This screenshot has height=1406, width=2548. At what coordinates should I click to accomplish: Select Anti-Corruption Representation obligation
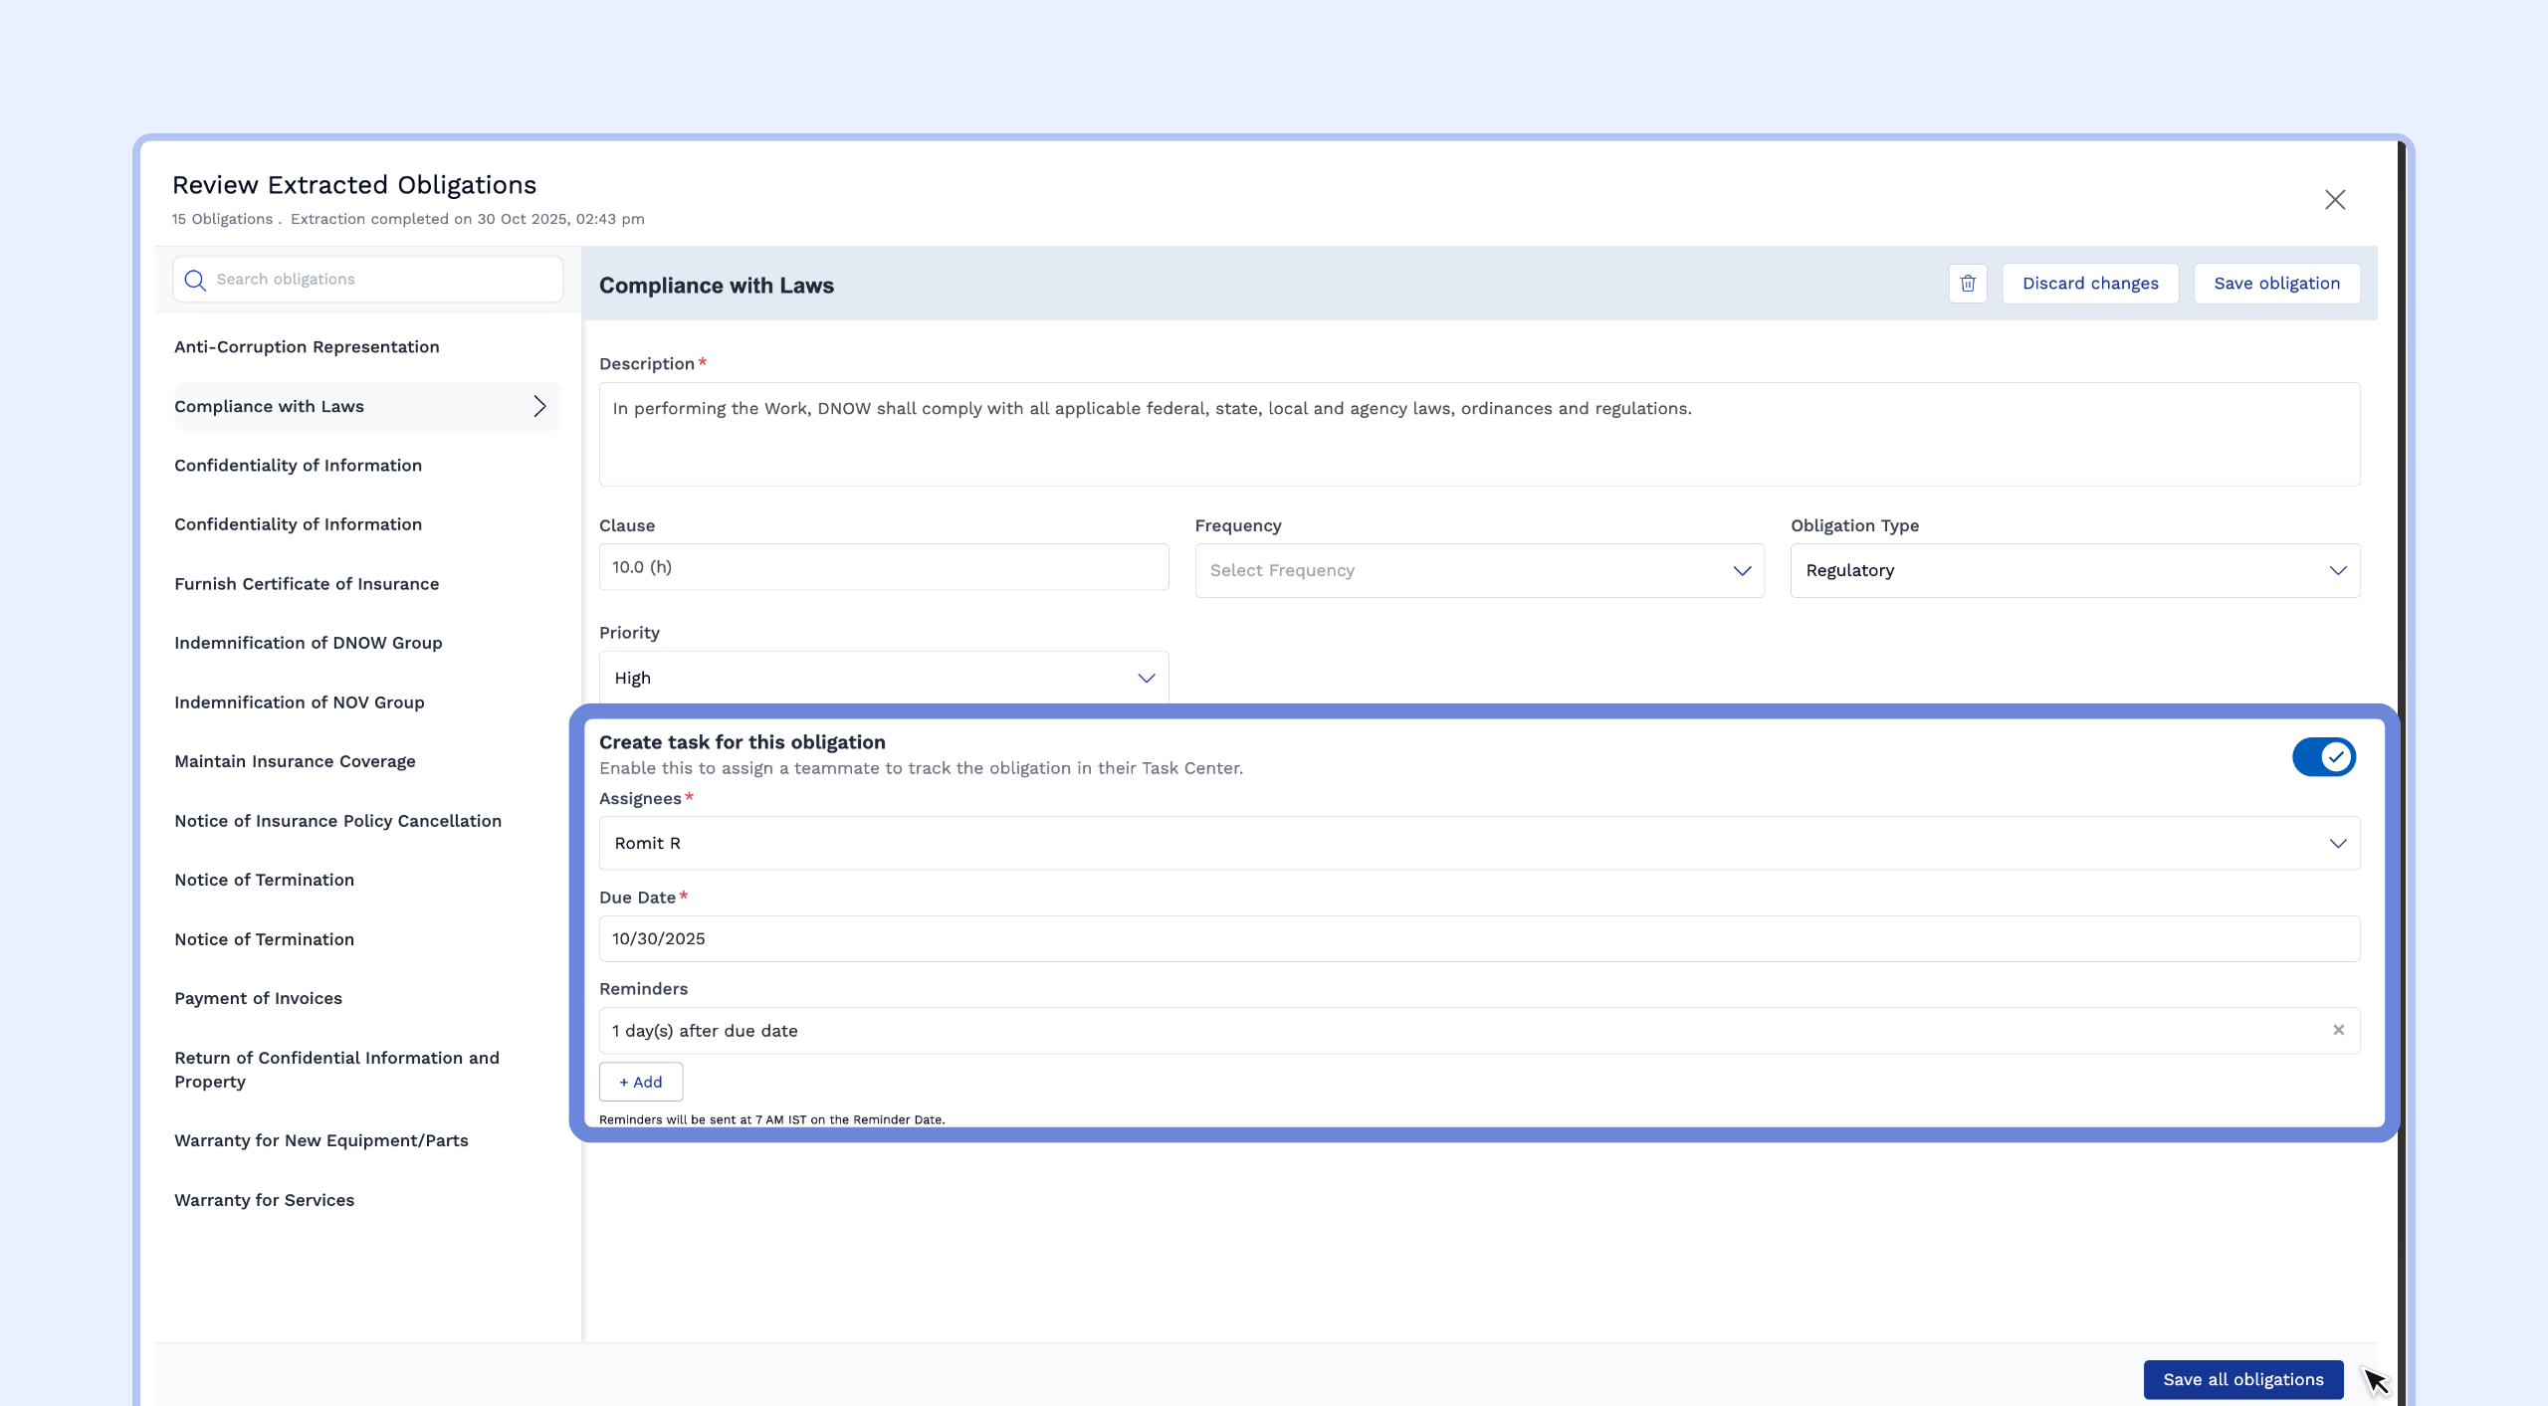[x=307, y=346]
